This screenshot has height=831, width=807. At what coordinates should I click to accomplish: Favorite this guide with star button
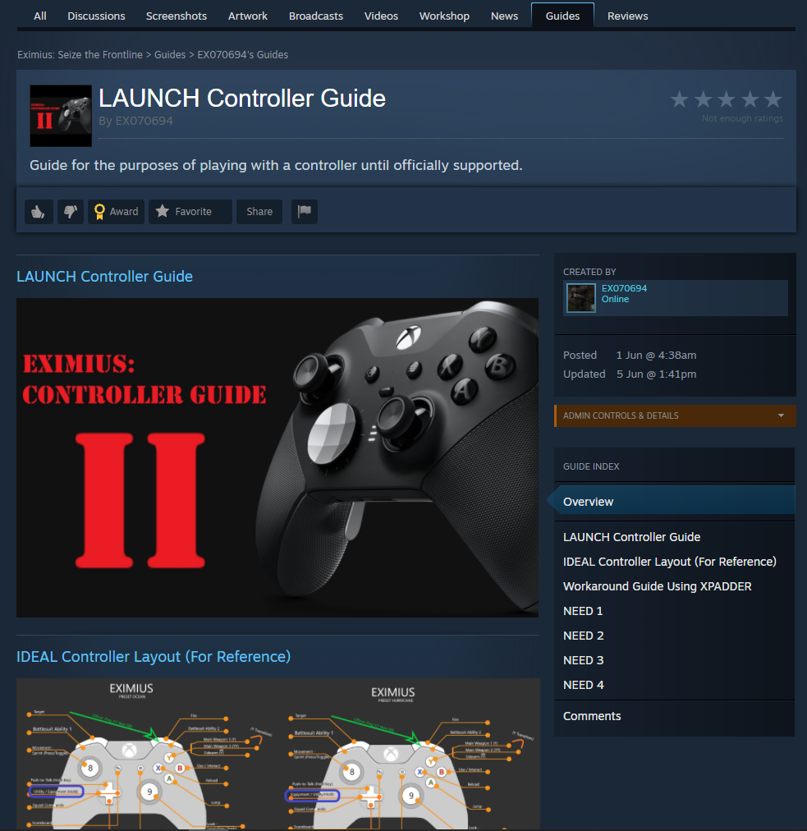pos(190,212)
